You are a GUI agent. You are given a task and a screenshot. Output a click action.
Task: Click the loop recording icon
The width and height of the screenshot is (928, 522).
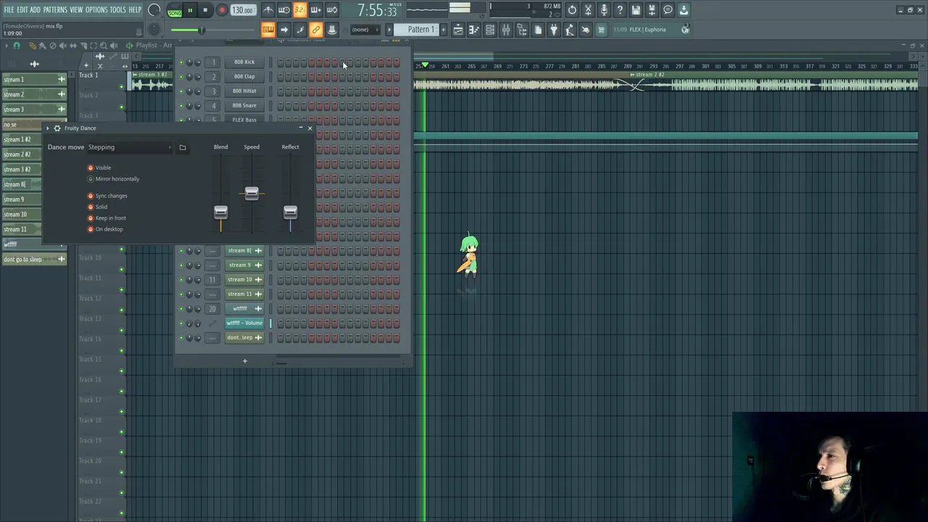332,10
